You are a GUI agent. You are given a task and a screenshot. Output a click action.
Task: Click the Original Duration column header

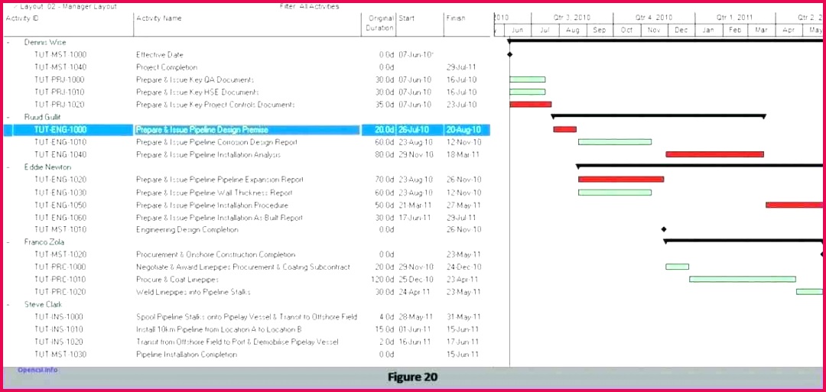coord(380,23)
